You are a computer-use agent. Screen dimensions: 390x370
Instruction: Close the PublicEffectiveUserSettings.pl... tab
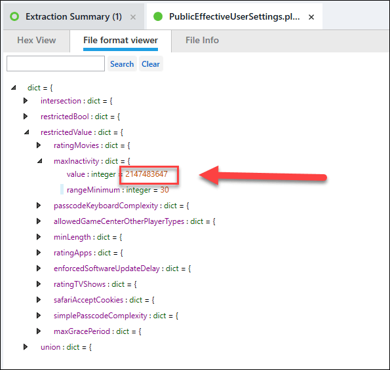pos(311,17)
